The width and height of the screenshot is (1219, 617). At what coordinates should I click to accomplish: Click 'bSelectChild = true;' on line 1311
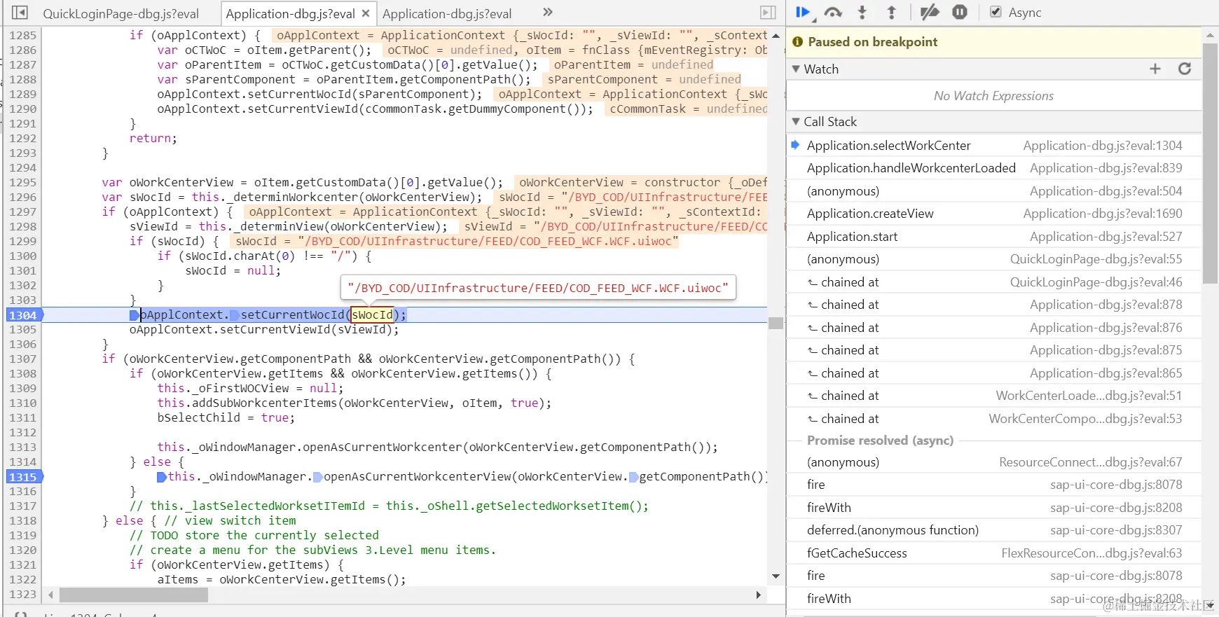pyautogui.click(x=226, y=417)
